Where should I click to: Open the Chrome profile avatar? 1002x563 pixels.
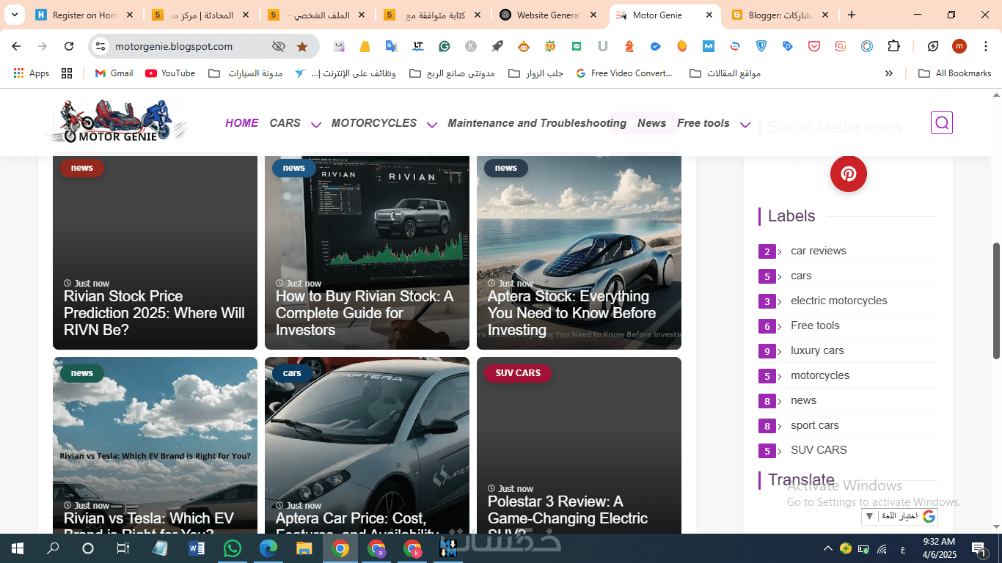tap(959, 46)
